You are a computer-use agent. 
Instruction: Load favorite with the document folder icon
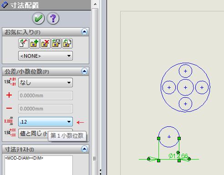point(67,43)
